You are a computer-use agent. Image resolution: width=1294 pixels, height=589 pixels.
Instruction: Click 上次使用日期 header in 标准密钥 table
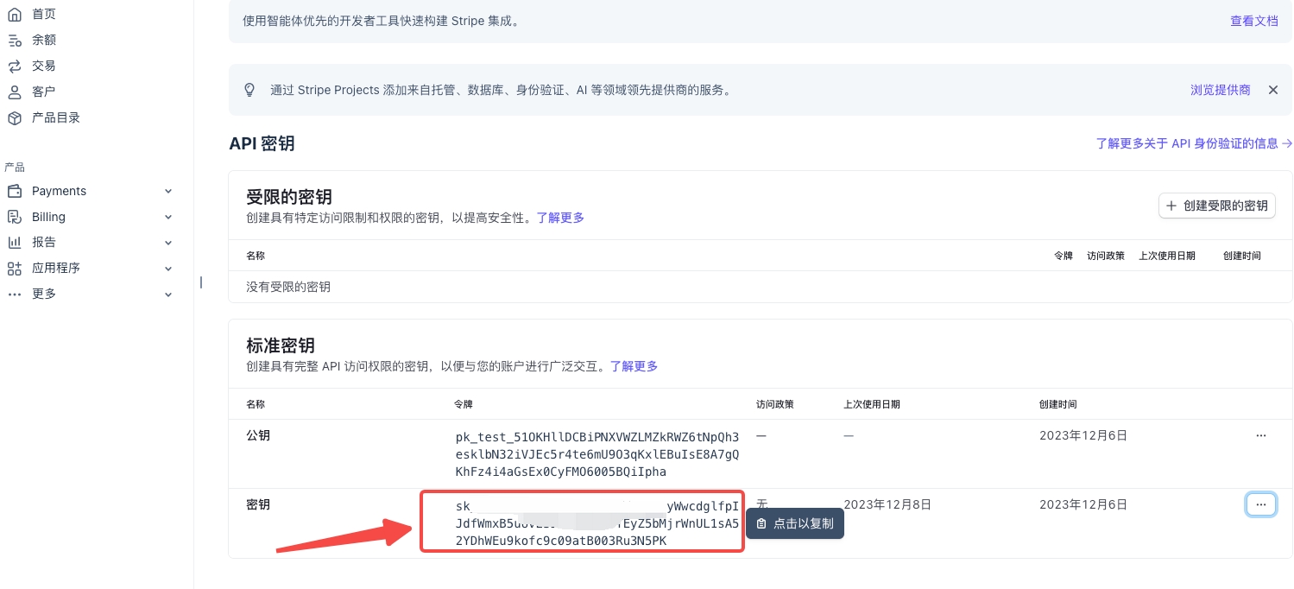tap(872, 404)
